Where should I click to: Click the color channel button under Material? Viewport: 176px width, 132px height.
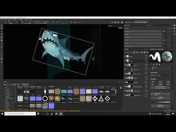(x=153, y=82)
